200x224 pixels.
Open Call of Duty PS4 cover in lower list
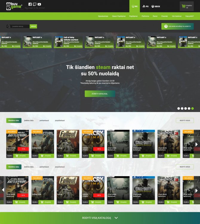pyautogui.click(x=144, y=188)
